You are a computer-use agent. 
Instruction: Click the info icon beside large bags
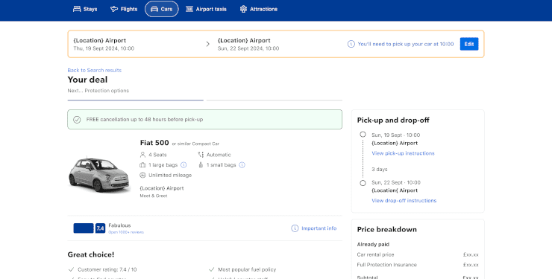[184, 165]
